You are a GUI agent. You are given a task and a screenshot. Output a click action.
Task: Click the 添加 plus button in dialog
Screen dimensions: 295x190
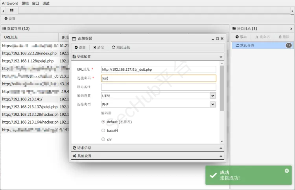point(80,47)
